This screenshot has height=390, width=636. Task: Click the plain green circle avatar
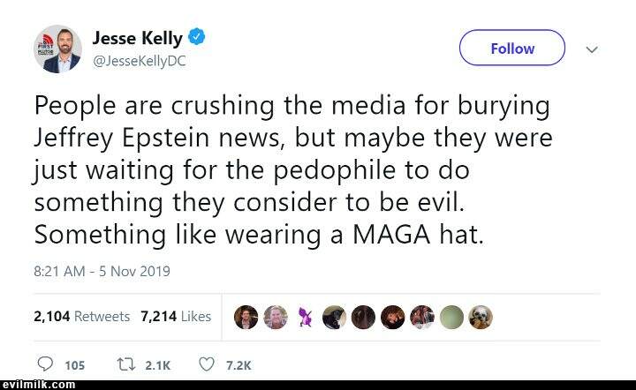click(x=451, y=317)
